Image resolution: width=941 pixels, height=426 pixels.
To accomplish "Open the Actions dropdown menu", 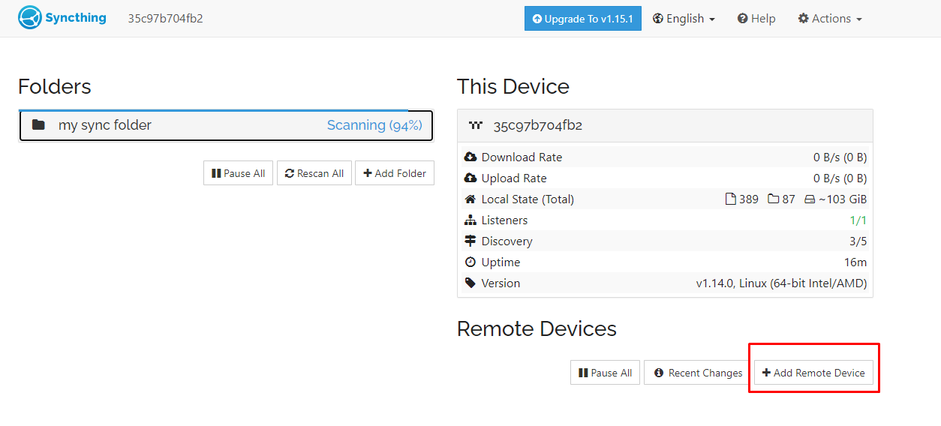I will [x=830, y=19].
